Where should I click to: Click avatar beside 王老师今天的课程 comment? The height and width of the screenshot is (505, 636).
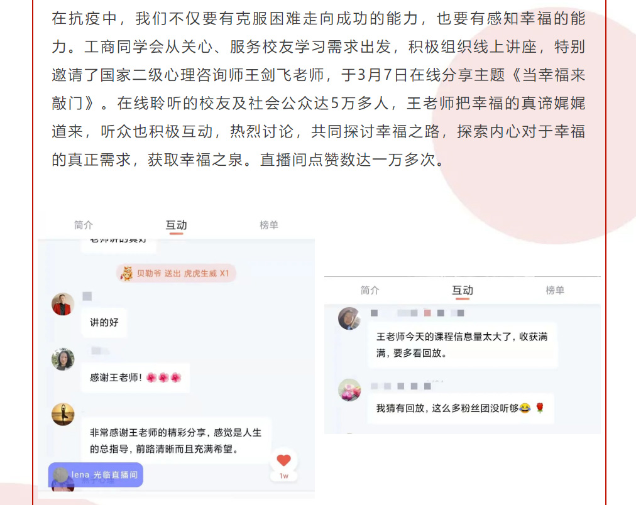pos(349,318)
